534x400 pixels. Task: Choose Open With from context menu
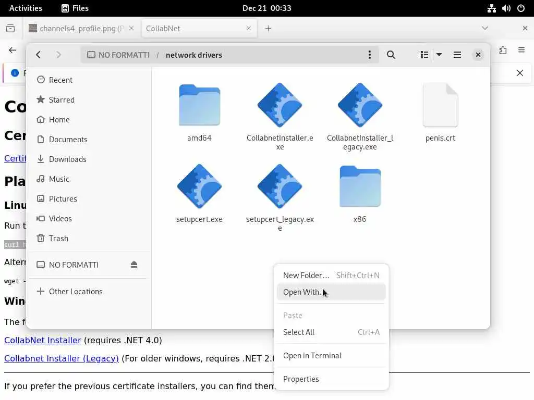pyautogui.click(x=331, y=292)
